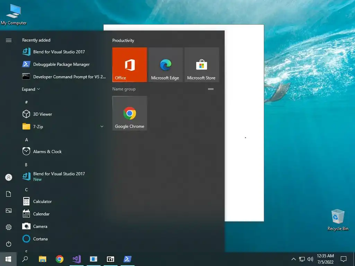Click the Windows Start button
This screenshot has height=266, width=355.
[8, 259]
